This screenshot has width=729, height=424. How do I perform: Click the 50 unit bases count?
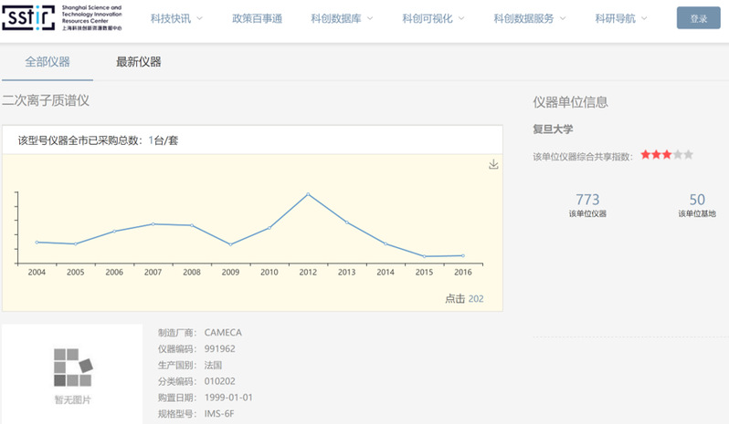(697, 200)
